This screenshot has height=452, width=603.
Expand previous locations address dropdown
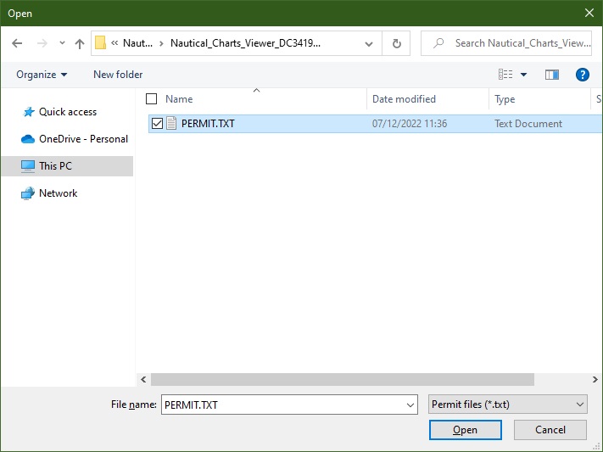[369, 43]
